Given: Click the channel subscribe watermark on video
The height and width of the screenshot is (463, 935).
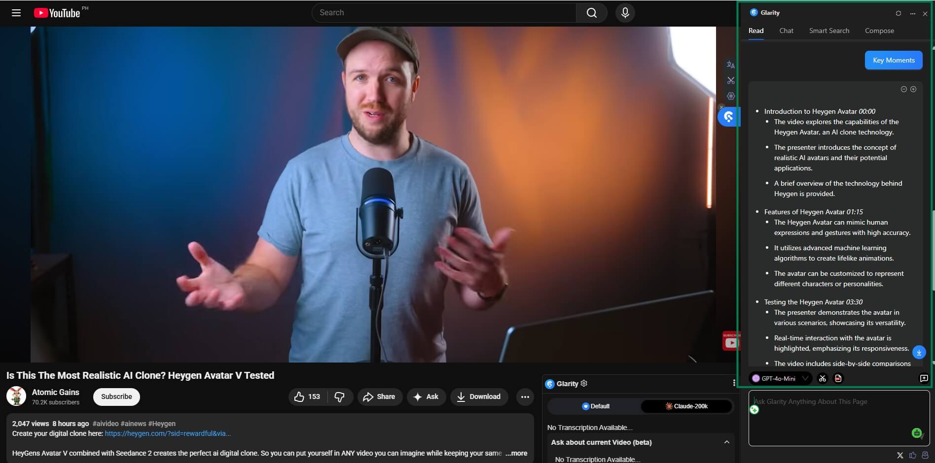Looking at the screenshot, I should click(x=731, y=341).
